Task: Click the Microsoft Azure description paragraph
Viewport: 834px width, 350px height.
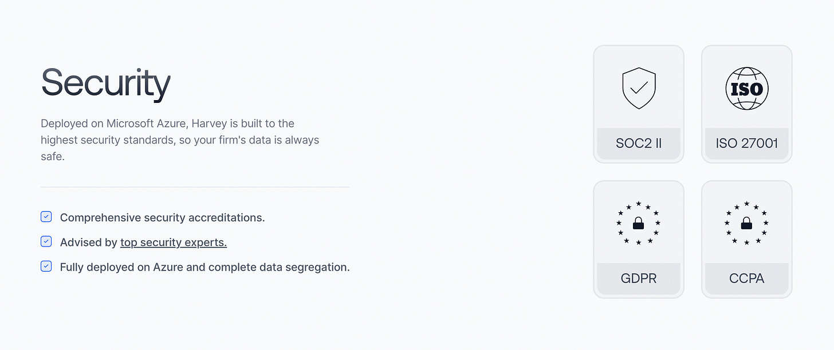Action: (180, 140)
